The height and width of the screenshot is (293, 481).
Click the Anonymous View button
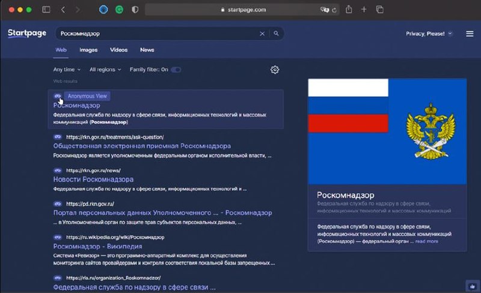(x=87, y=96)
